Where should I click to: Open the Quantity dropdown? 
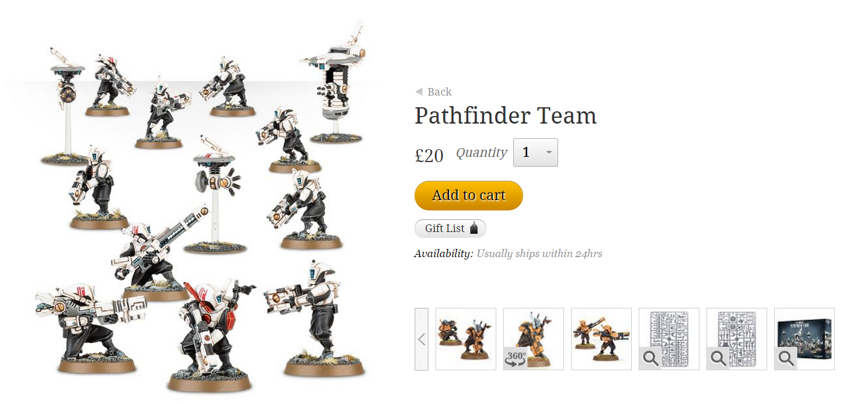point(535,152)
